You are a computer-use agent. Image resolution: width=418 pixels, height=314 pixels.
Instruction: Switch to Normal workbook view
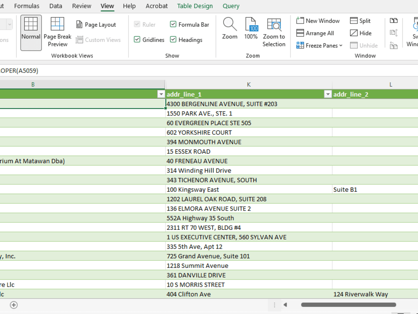(x=31, y=33)
